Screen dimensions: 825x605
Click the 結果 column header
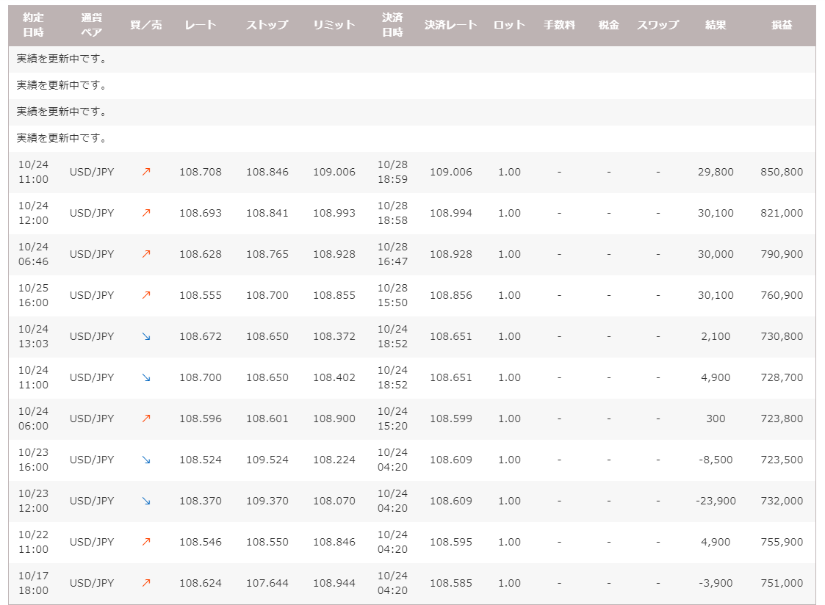[716, 25]
